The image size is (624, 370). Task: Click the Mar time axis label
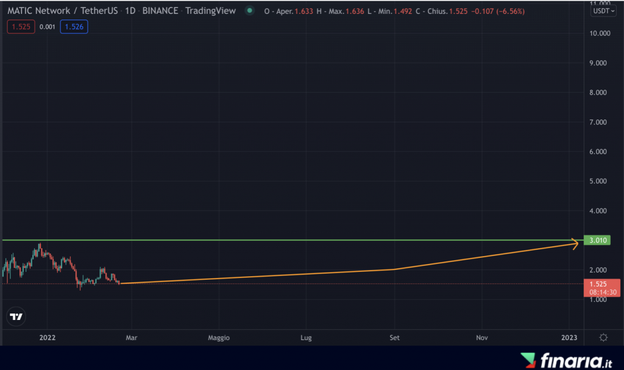pyautogui.click(x=132, y=337)
